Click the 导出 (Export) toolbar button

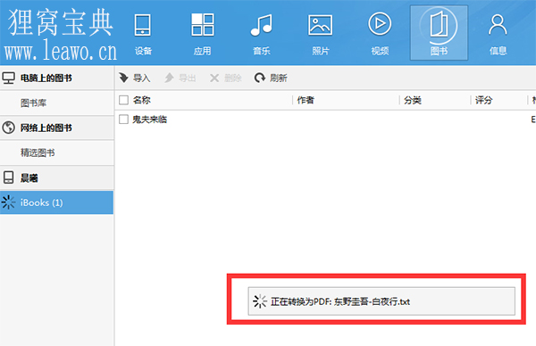(x=180, y=78)
